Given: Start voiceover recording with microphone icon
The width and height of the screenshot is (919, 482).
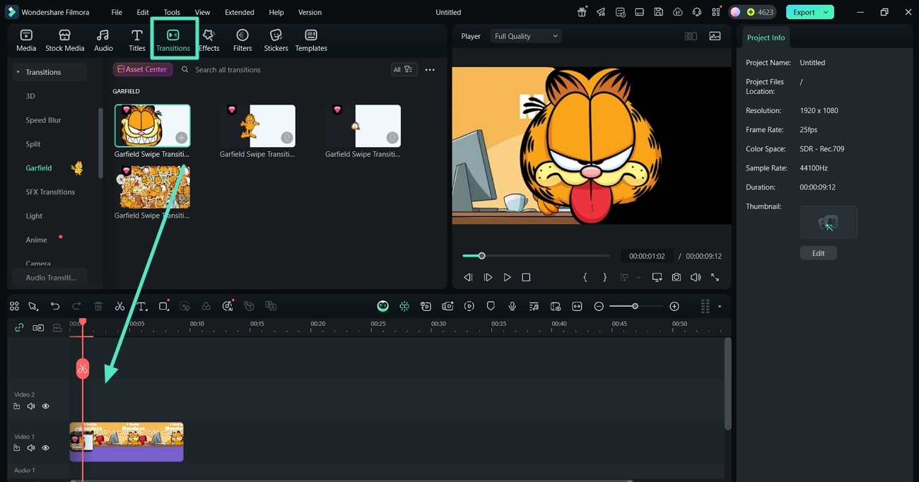Looking at the screenshot, I should pos(513,306).
